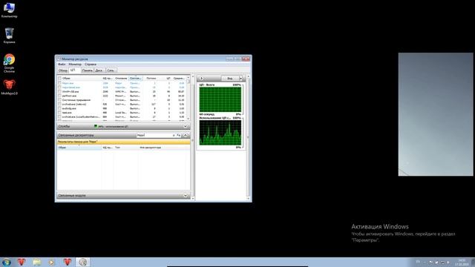Launch Google Chrome desktop shortcut
Image resolution: width=475 pixels, height=267 pixels.
(x=9, y=63)
